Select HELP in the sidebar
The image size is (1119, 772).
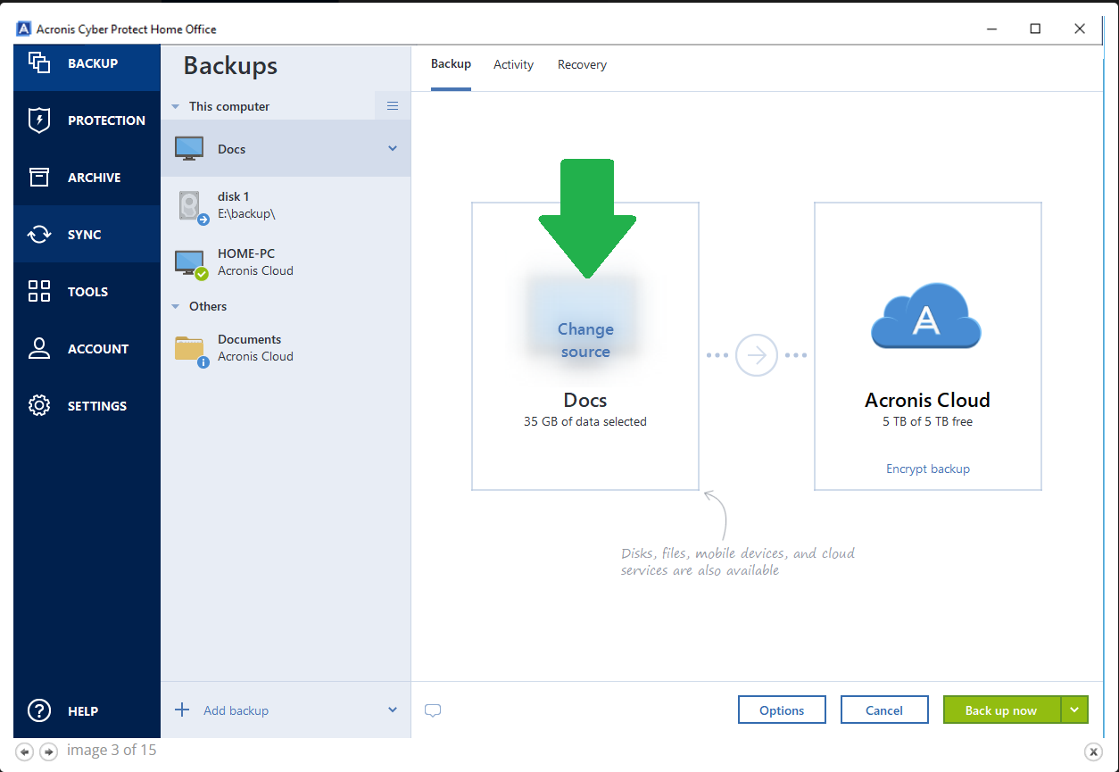pyautogui.click(x=87, y=711)
